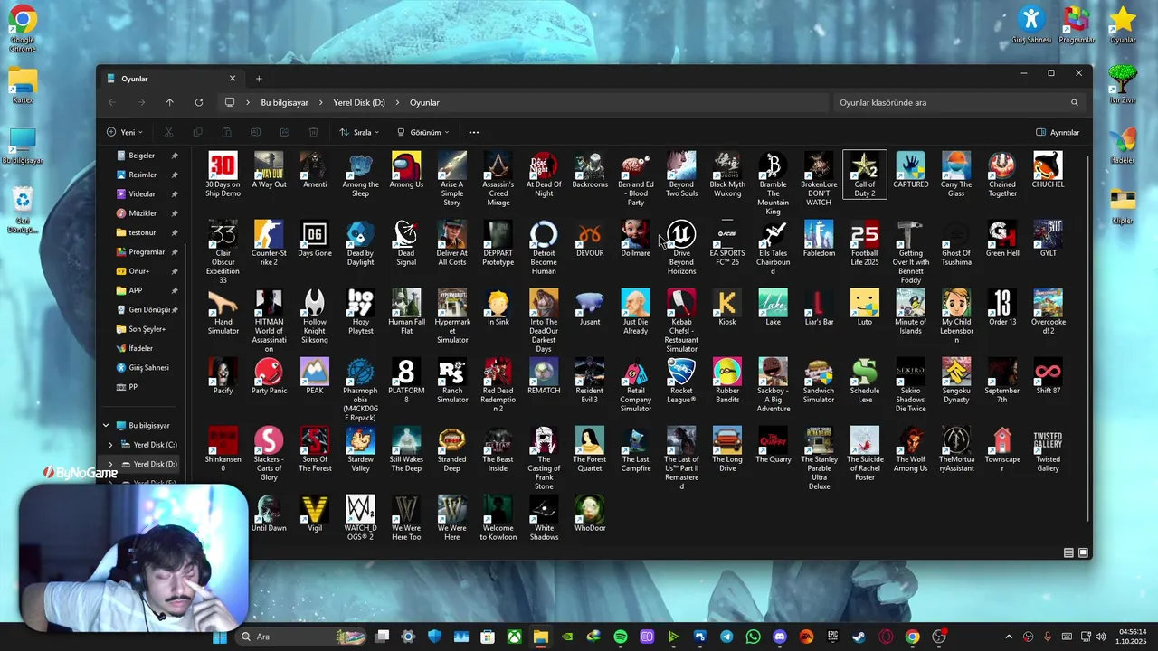Open the Sırala sort dropdown
The height and width of the screenshot is (651, 1158).
coord(359,132)
